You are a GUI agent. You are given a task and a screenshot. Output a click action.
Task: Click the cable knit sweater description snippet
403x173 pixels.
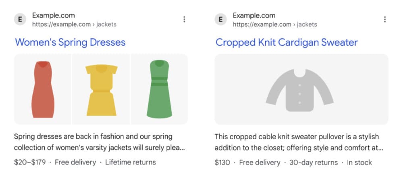pyautogui.click(x=299, y=142)
